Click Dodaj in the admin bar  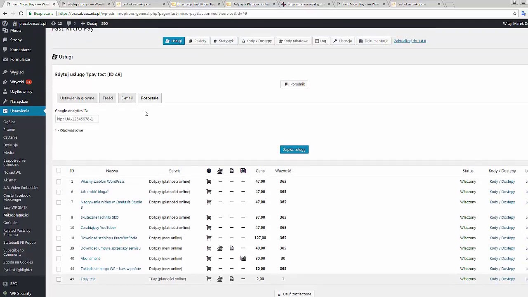coord(89,24)
